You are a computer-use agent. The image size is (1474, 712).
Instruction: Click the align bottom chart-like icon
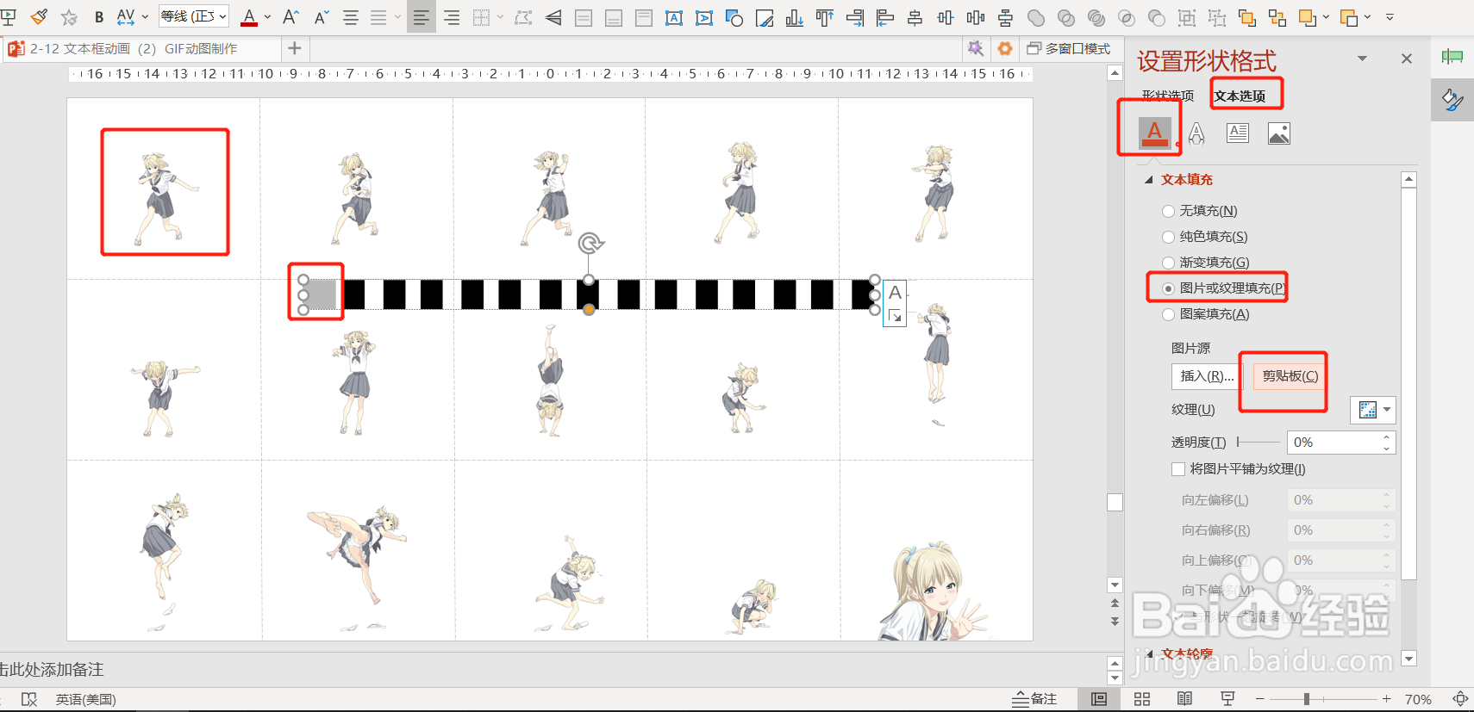(794, 17)
